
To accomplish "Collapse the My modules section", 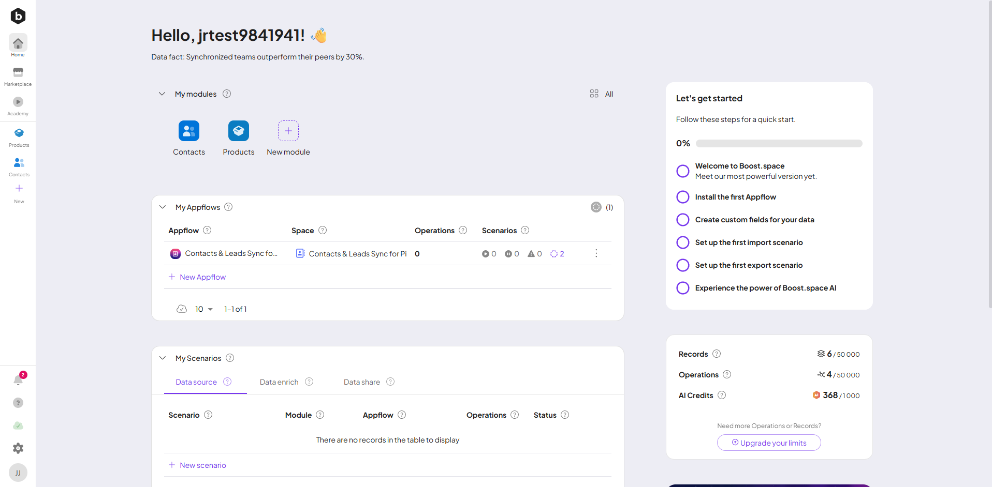I will point(162,94).
